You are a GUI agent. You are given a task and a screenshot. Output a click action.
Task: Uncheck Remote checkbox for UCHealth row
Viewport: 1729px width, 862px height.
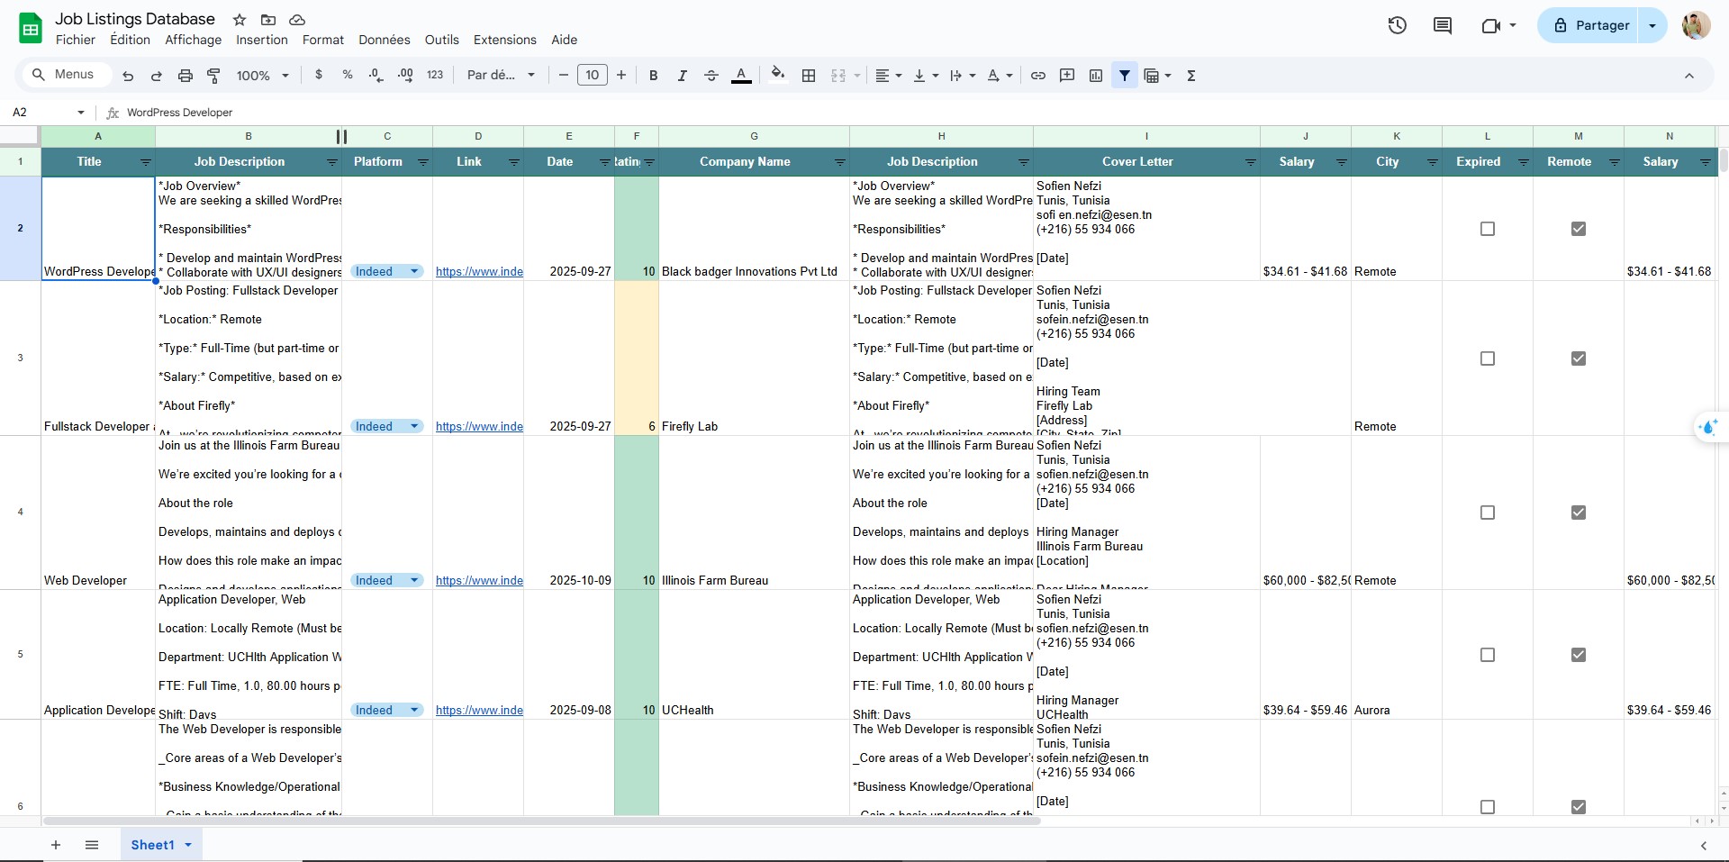(1579, 655)
